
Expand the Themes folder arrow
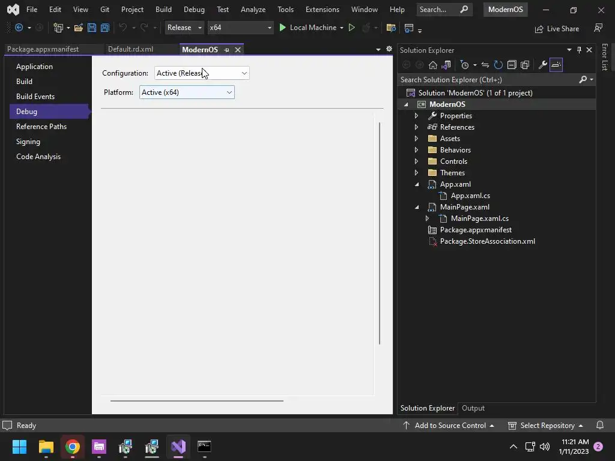pyautogui.click(x=416, y=172)
